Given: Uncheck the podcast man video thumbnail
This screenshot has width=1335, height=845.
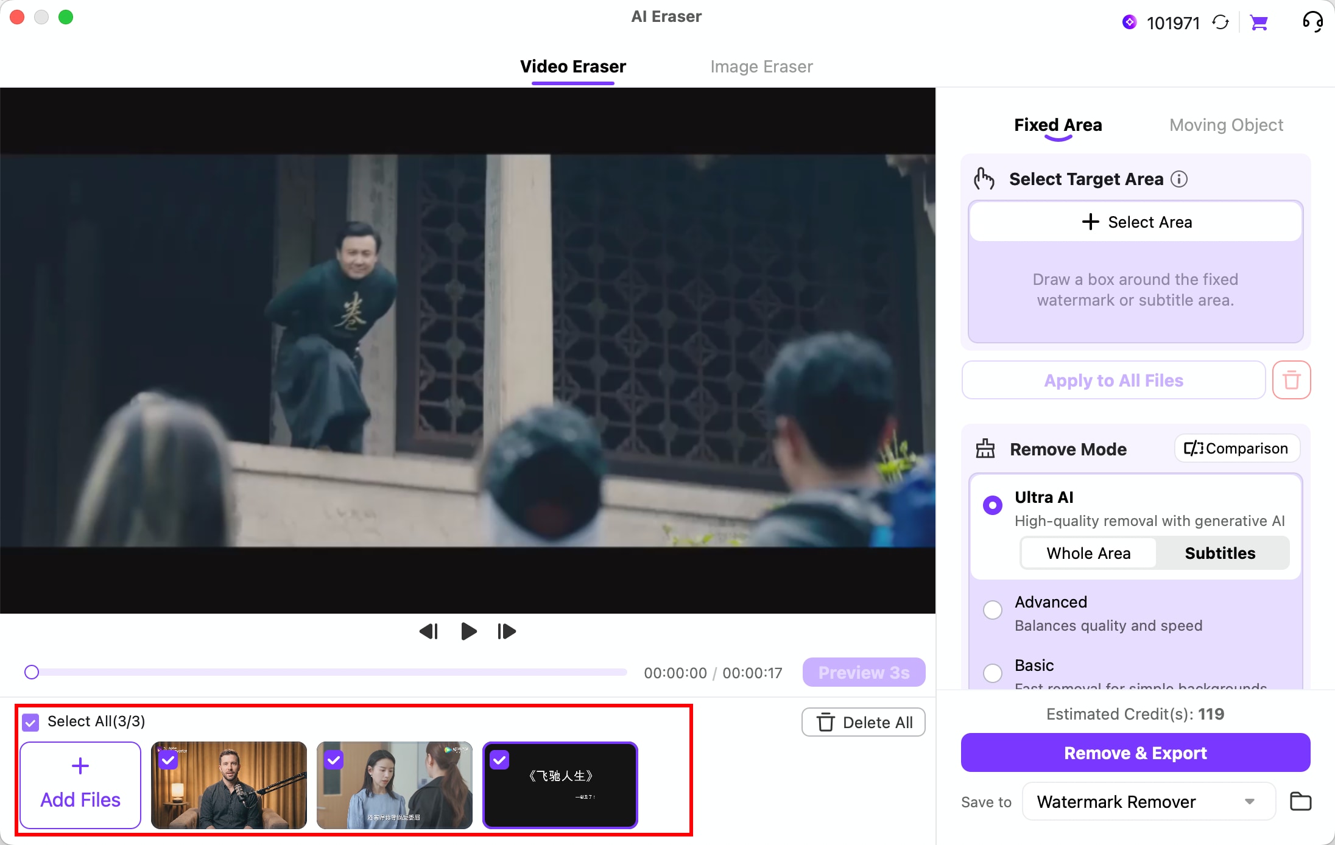Looking at the screenshot, I should click(168, 760).
